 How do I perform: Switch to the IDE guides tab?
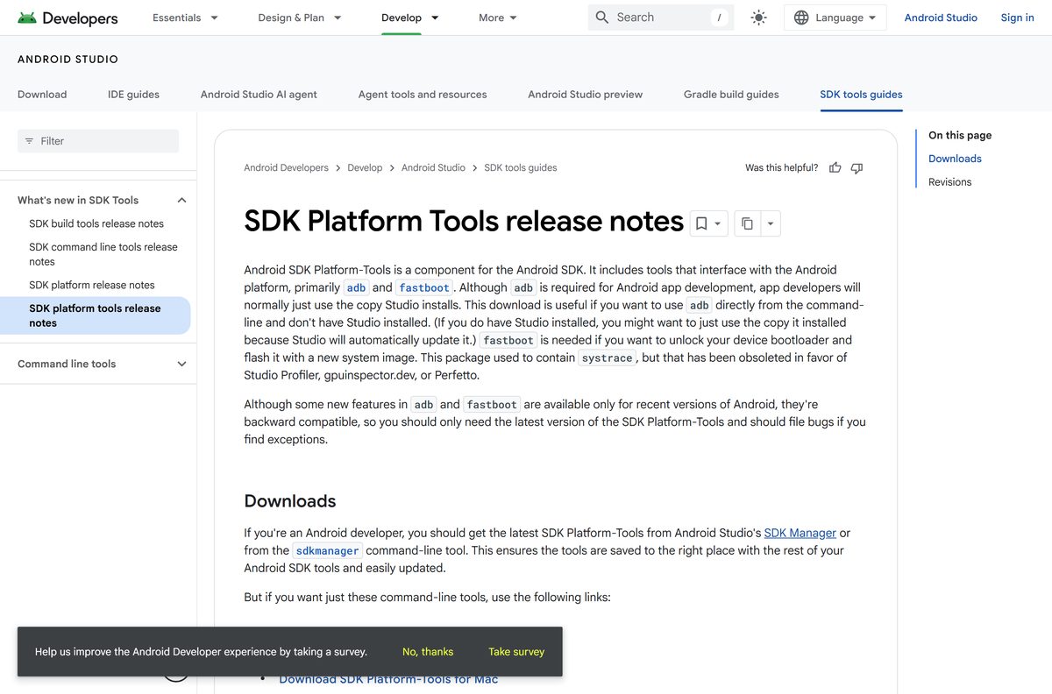133,95
